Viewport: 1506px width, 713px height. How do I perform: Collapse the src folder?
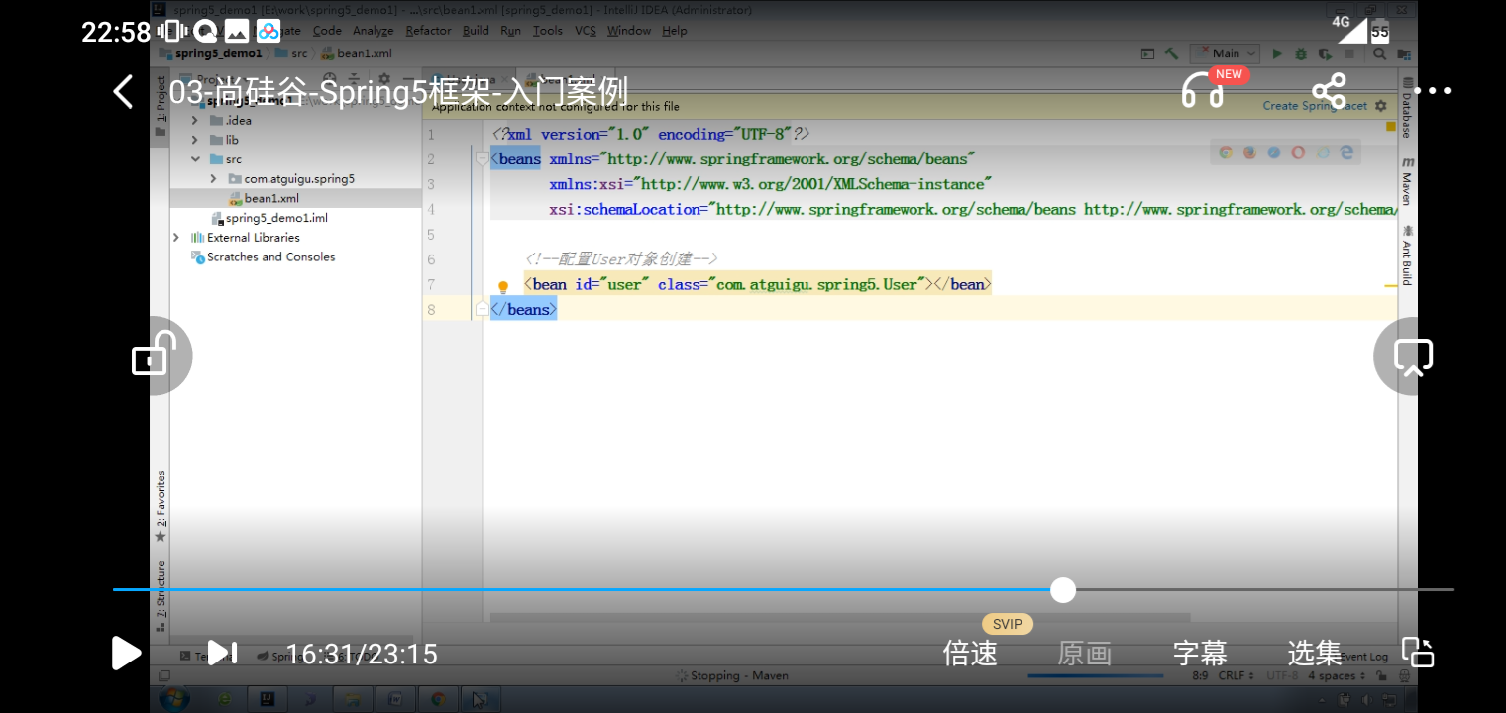pos(194,159)
